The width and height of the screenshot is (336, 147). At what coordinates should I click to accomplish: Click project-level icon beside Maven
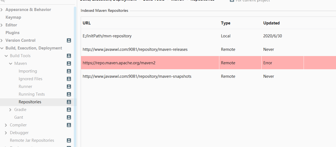coord(69,63)
